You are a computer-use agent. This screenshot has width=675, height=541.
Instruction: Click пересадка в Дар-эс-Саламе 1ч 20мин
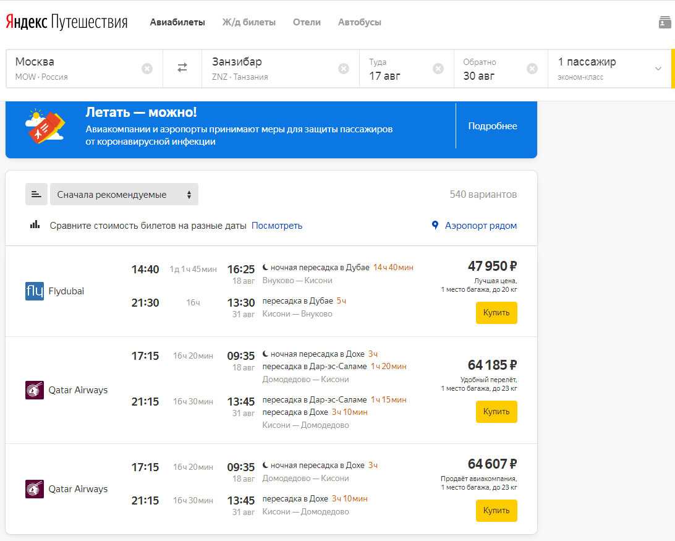pyautogui.click(x=334, y=367)
